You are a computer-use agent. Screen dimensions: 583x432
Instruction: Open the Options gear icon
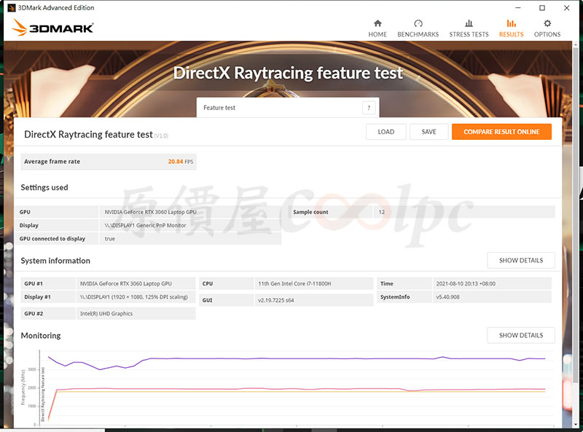pyautogui.click(x=547, y=23)
